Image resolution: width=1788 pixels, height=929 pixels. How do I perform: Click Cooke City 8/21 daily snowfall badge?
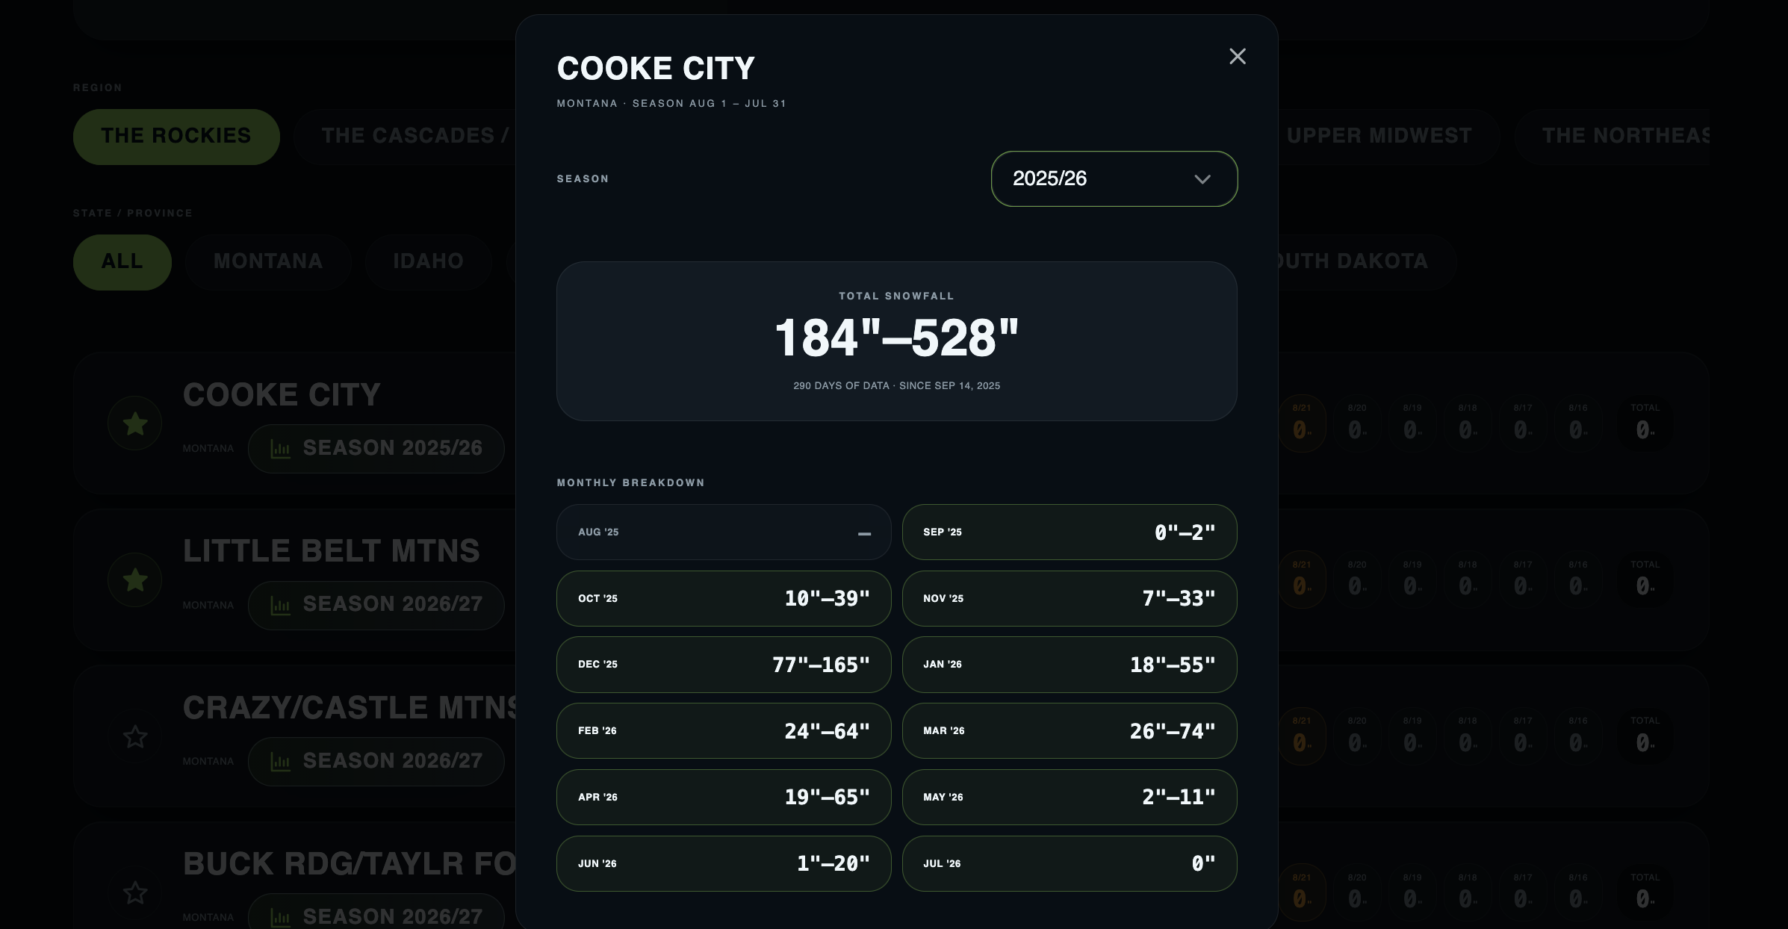(1302, 423)
